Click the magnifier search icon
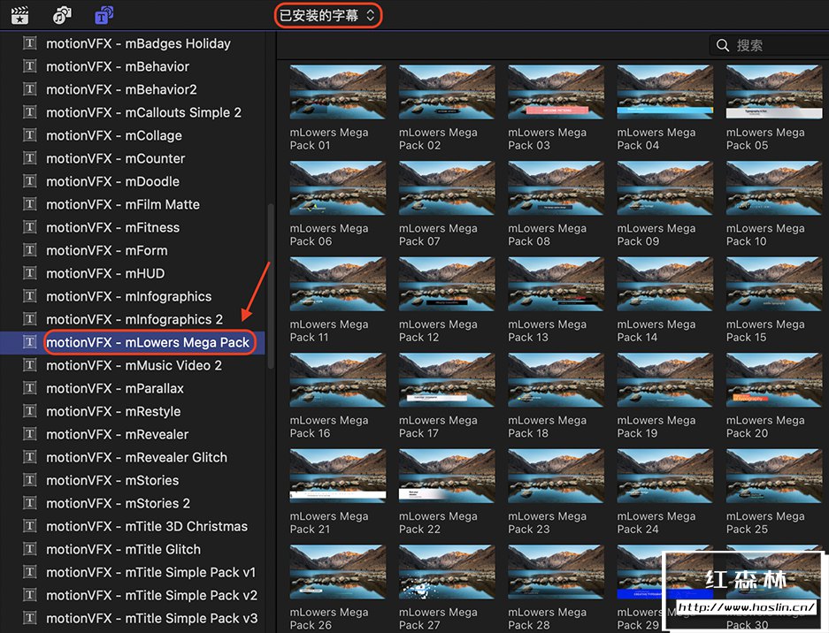This screenshot has width=829, height=633. (x=722, y=45)
